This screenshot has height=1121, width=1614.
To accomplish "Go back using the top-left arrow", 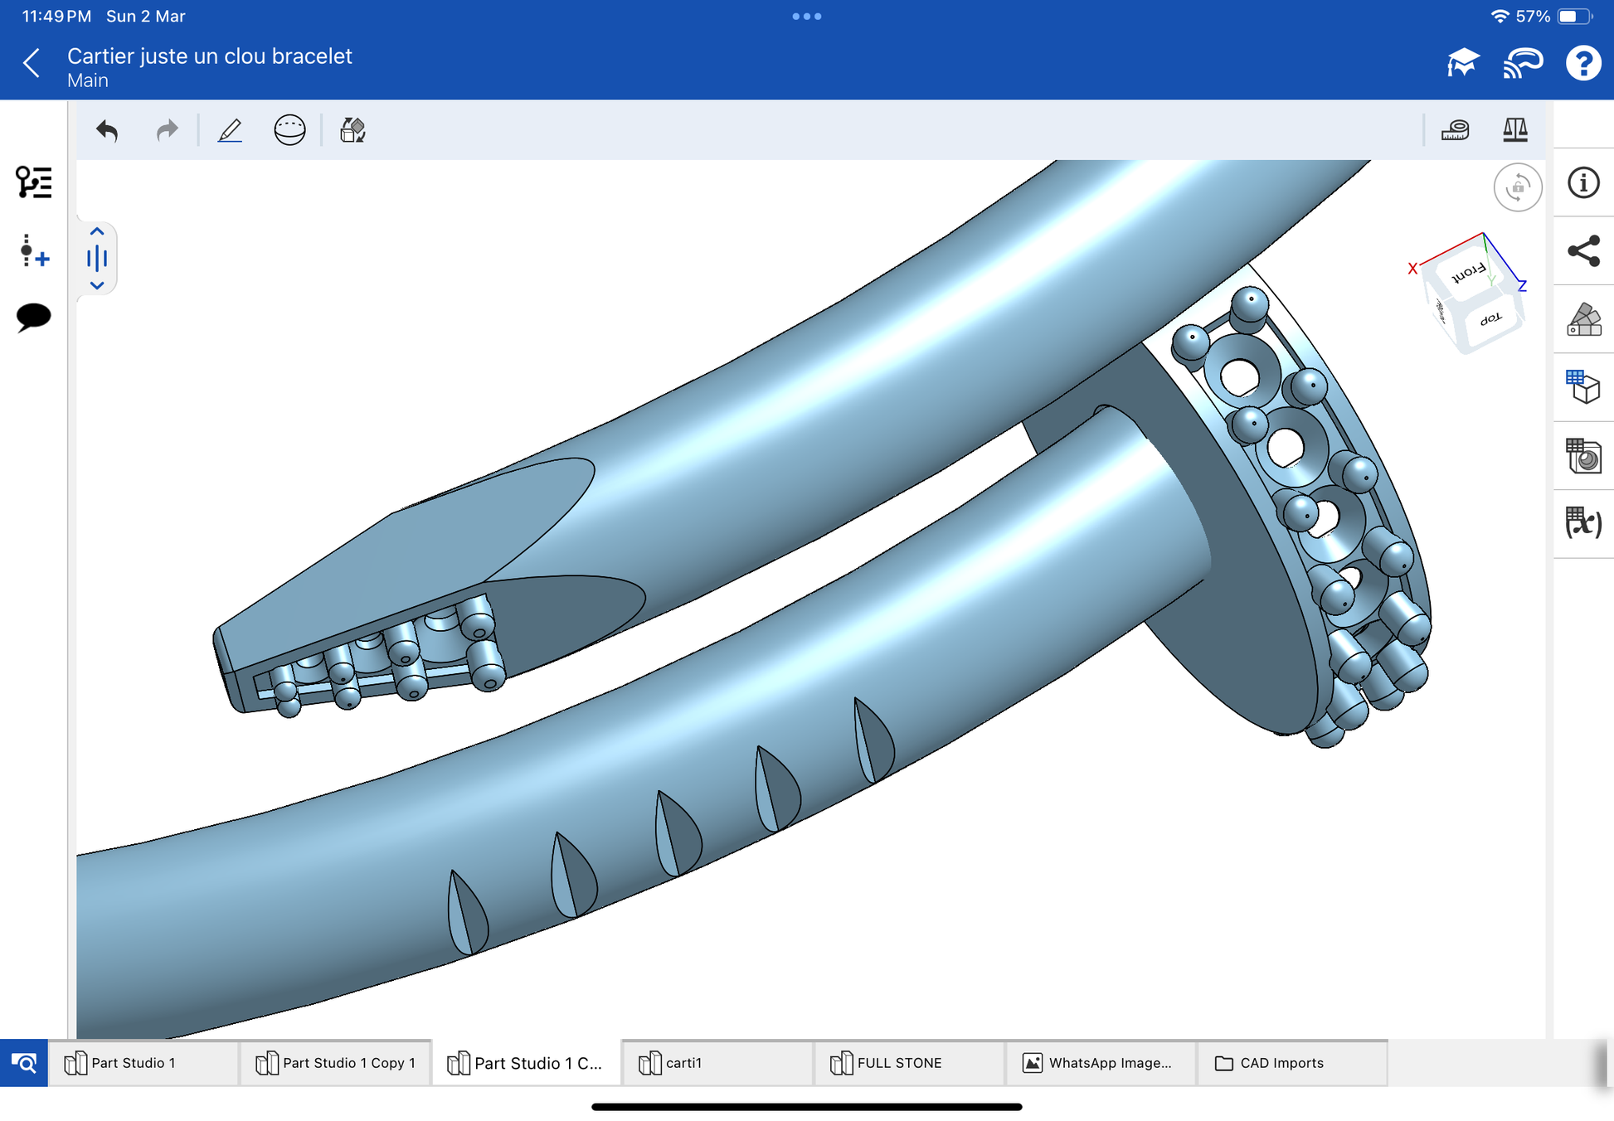I will [32, 63].
